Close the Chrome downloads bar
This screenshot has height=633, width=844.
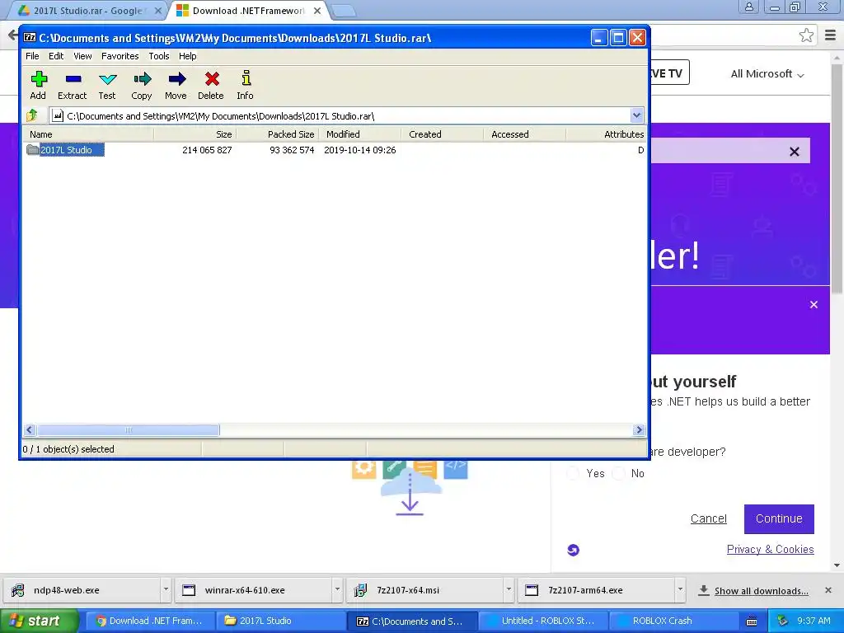[828, 590]
